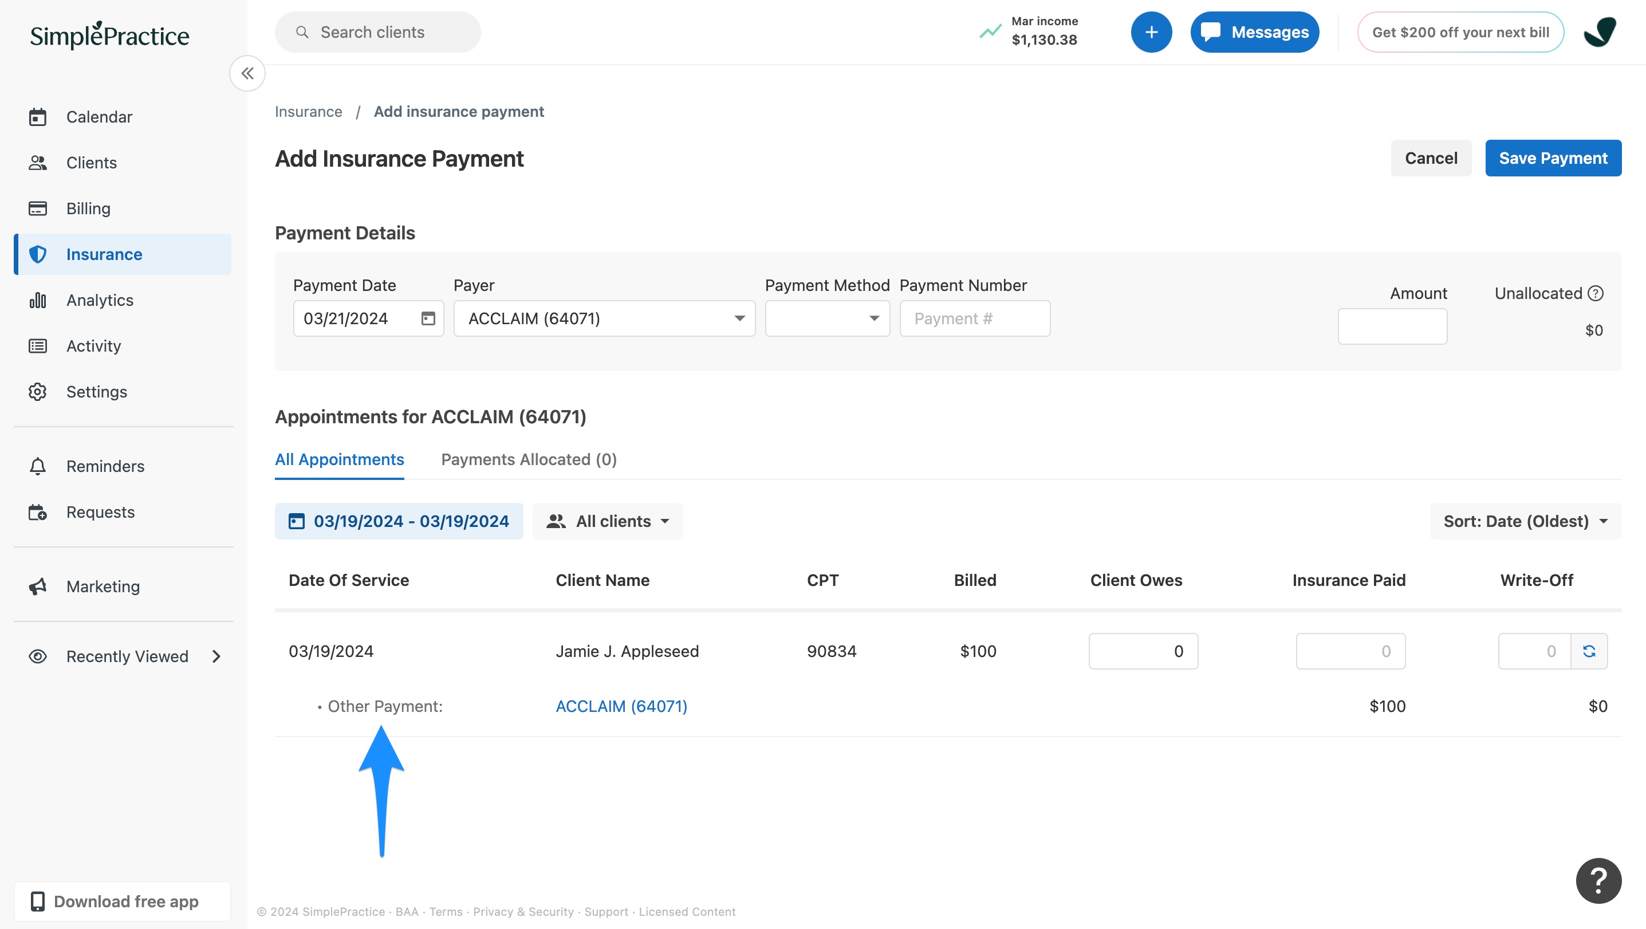The image size is (1646, 929).
Task: Collapse the sidebar with double-chevron button
Action: pyautogui.click(x=247, y=73)
